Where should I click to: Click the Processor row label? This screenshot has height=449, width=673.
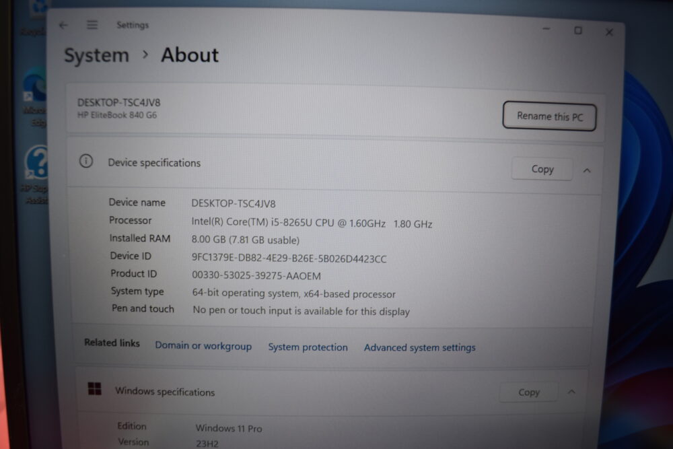click(x=131, y=221)
